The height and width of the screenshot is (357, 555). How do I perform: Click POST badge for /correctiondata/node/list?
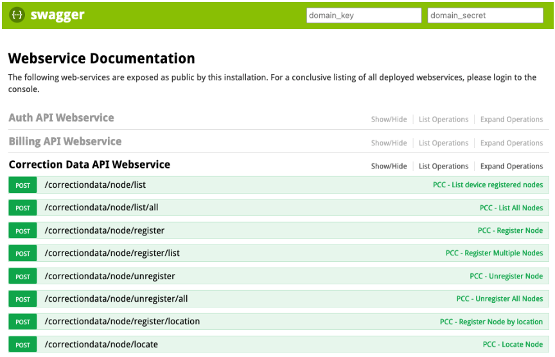pos(22,185)
